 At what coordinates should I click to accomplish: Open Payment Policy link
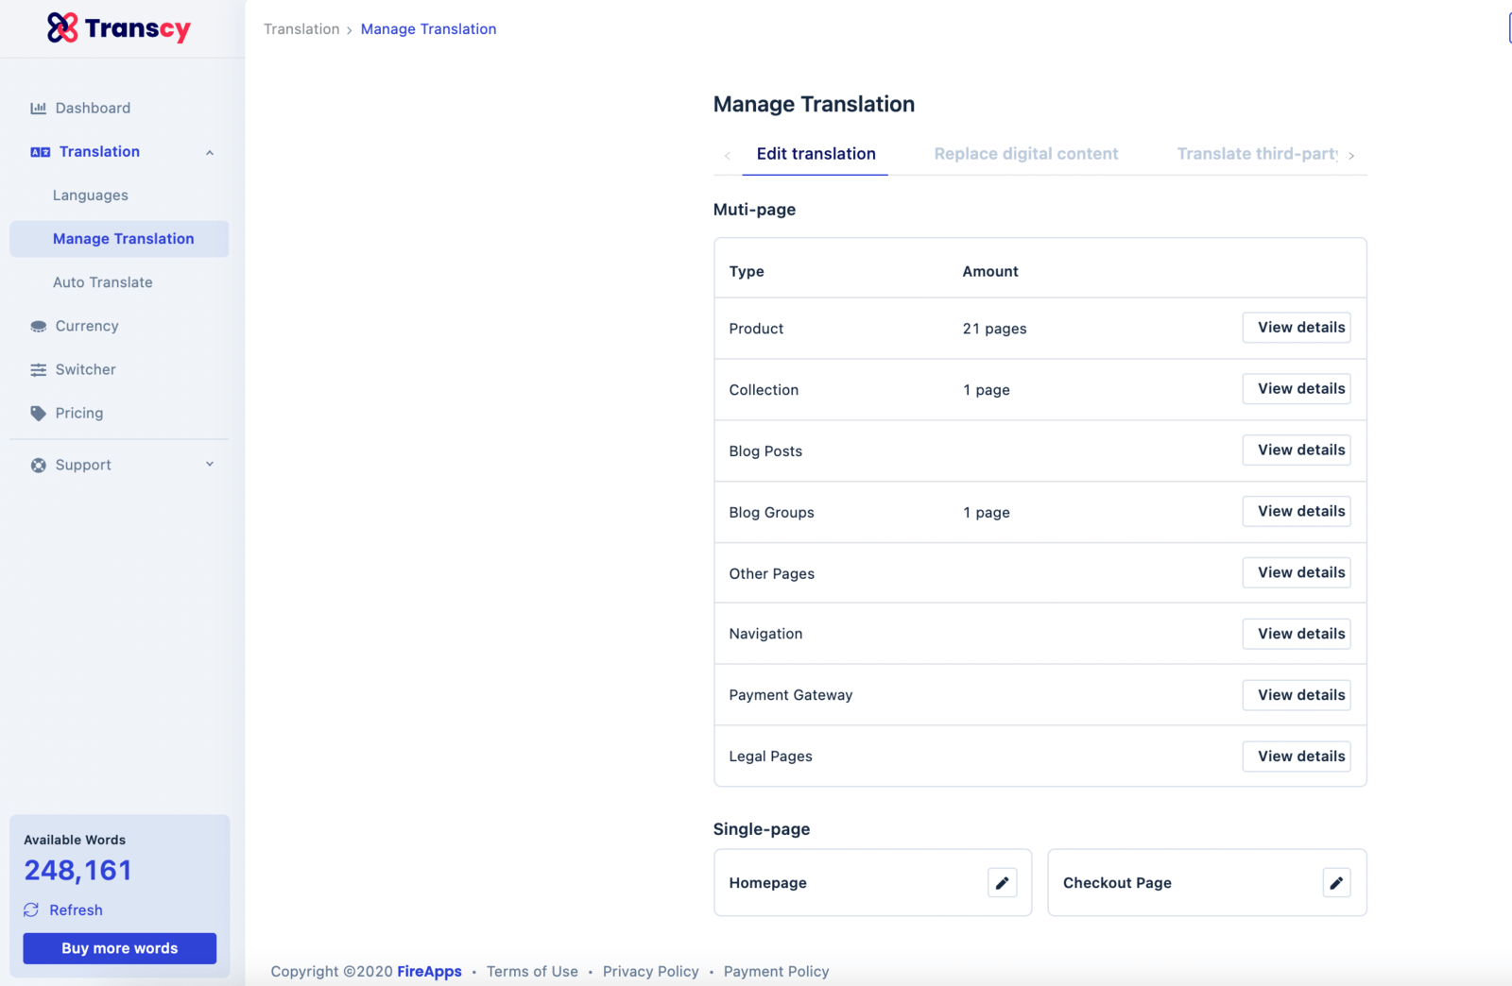click(x=776, y=971)
